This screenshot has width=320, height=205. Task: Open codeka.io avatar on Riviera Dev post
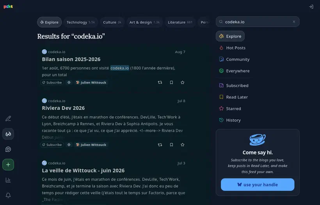(44, 101)
